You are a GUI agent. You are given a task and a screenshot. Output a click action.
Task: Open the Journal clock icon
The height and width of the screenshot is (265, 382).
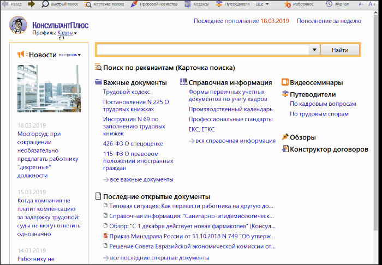pos(329,4)
